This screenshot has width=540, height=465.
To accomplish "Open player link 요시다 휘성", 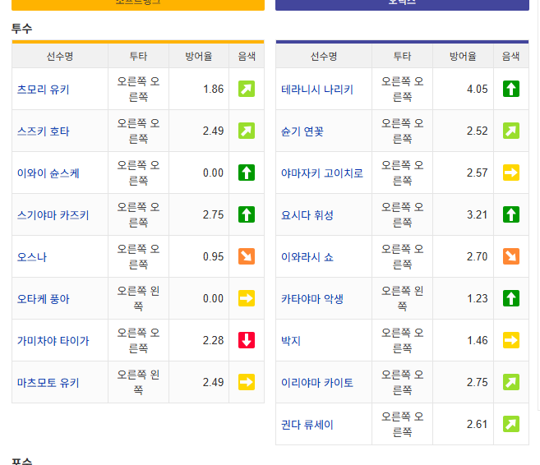I will [307, 215].
